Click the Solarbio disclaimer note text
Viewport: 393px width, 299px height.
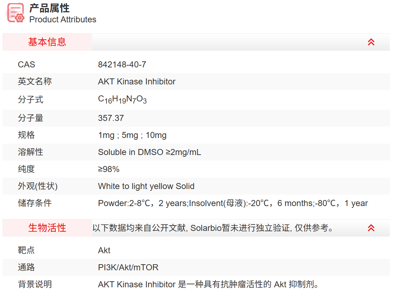[x=213, y=228]
